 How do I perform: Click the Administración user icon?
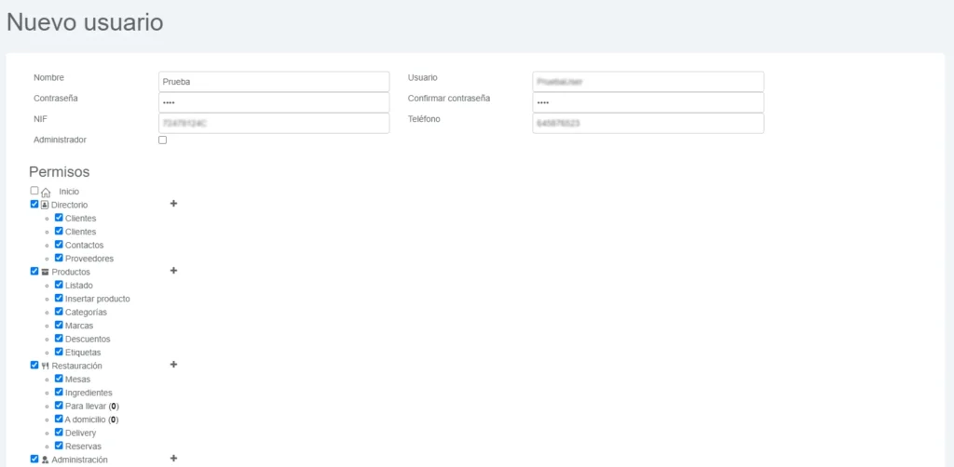pyautogui.click(x=46, y=460)
